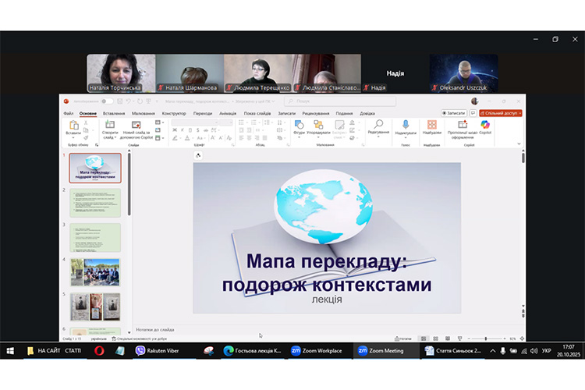The image size is (585, 390).
Task: Open the Copilot icon in ribbon
Action: point(485,126)
